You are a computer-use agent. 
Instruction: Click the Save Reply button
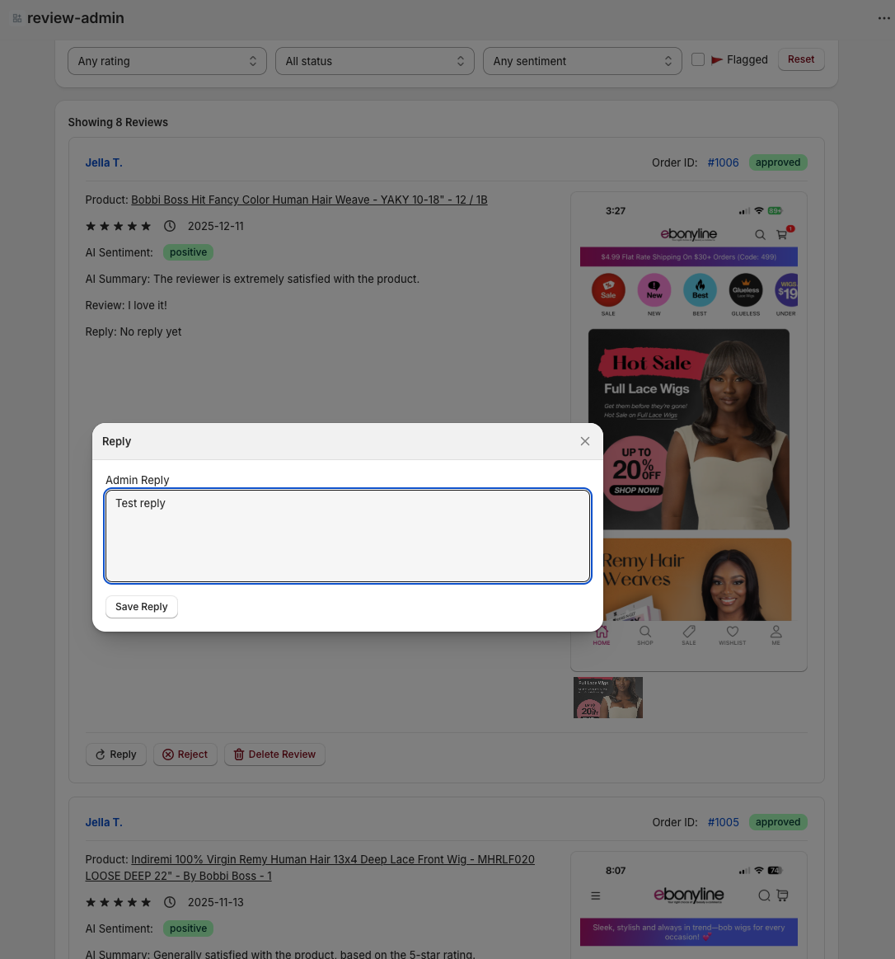click(x=142, y=607)
